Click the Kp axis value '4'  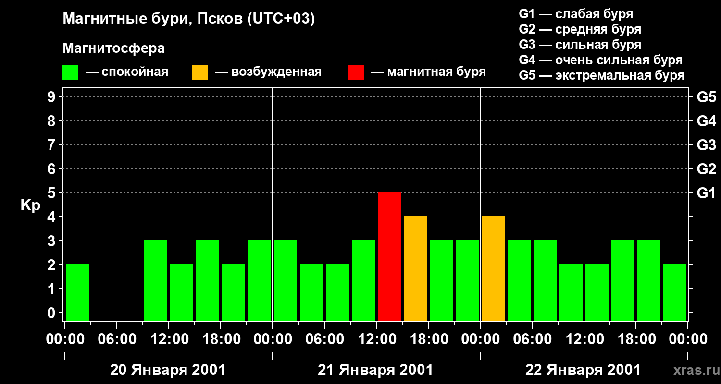point(52,217)
